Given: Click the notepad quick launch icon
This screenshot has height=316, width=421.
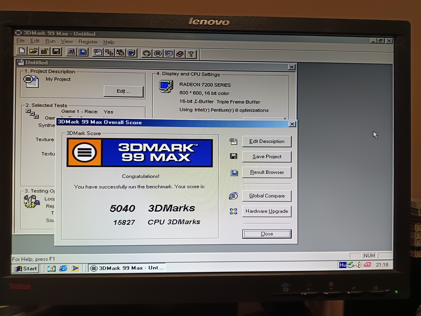Looking at the screenshot, I should [52, 269].
